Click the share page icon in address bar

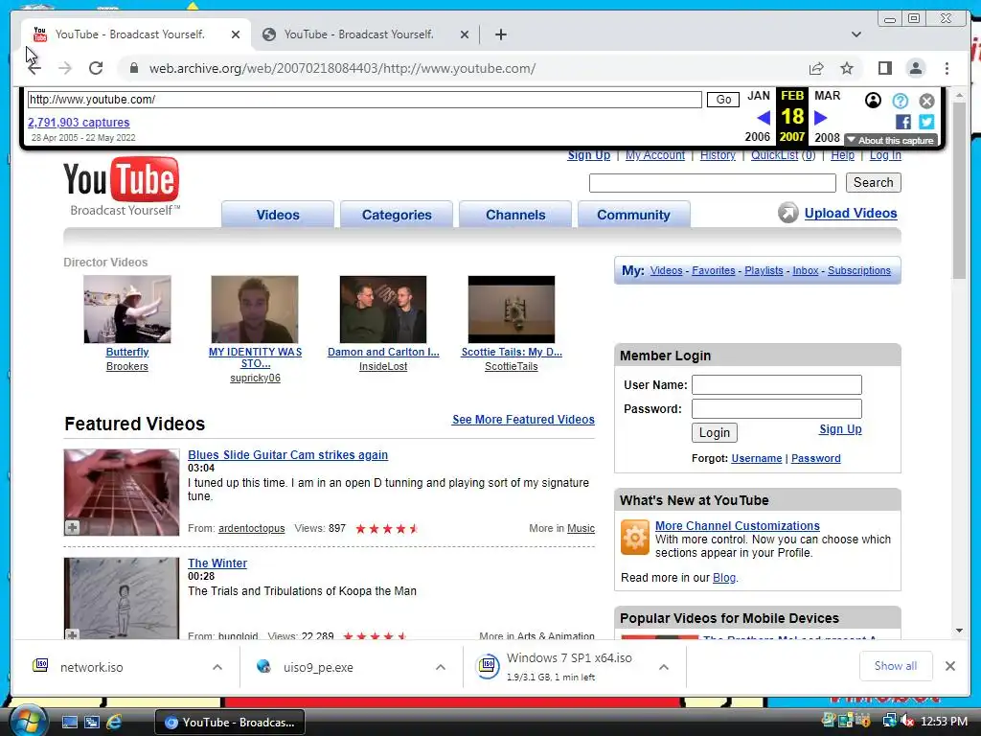click(816, 68)
